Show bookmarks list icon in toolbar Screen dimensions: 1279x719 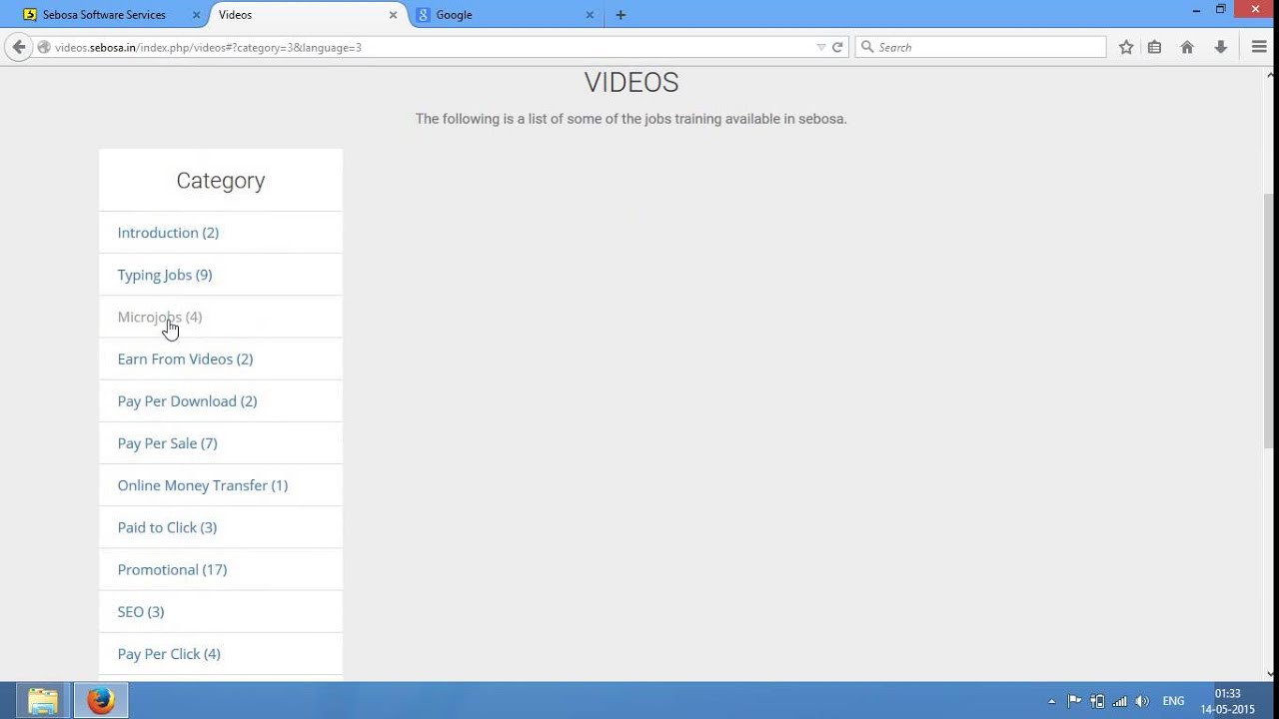[1154, 47]
